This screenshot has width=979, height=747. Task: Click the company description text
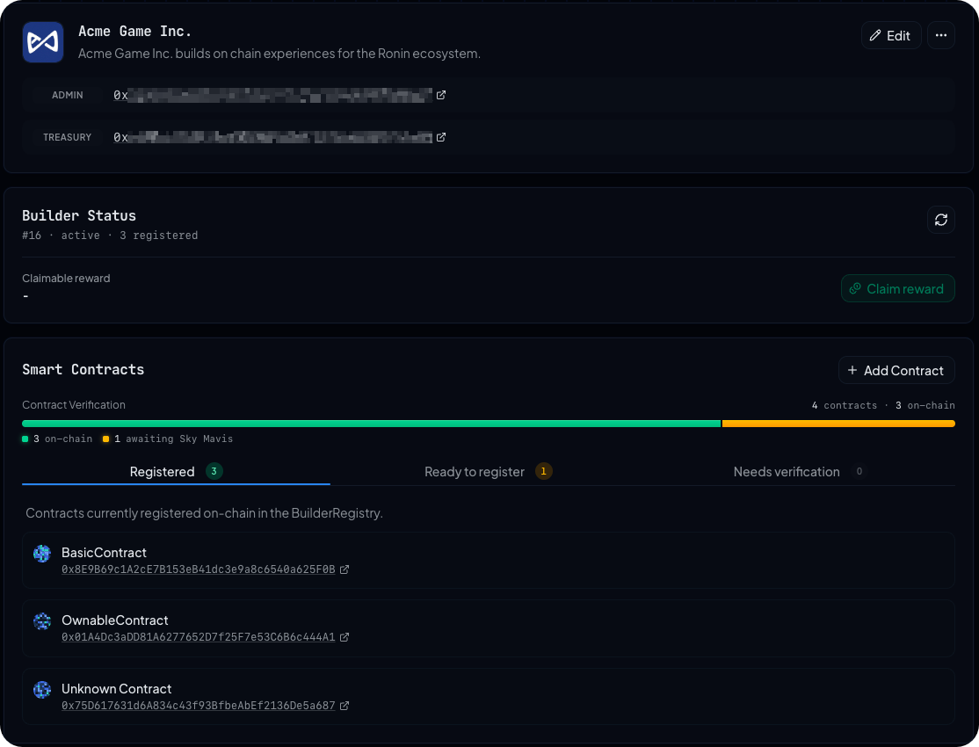pos(279,54)
